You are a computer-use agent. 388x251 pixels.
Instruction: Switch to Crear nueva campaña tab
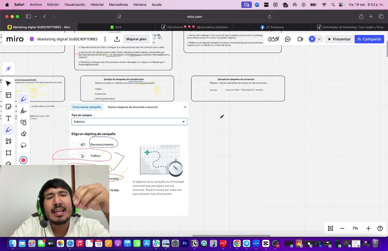[x=86, y=107]
